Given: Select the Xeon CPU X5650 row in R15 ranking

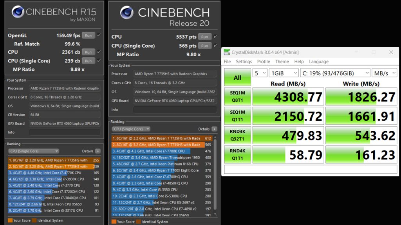Looking at the screenshot, I should [54, 204].
